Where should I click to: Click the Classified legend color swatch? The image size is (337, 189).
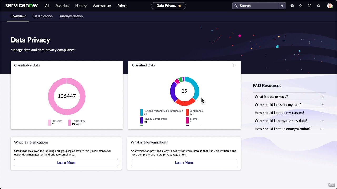click(49, 123)
